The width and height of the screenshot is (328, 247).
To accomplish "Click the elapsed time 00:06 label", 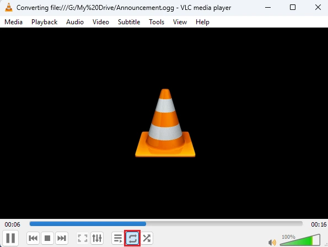I will click(12, 224).
